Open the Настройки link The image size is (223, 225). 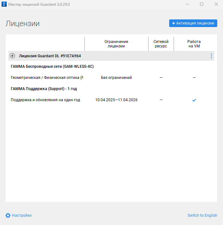click(x=22, y=215)
